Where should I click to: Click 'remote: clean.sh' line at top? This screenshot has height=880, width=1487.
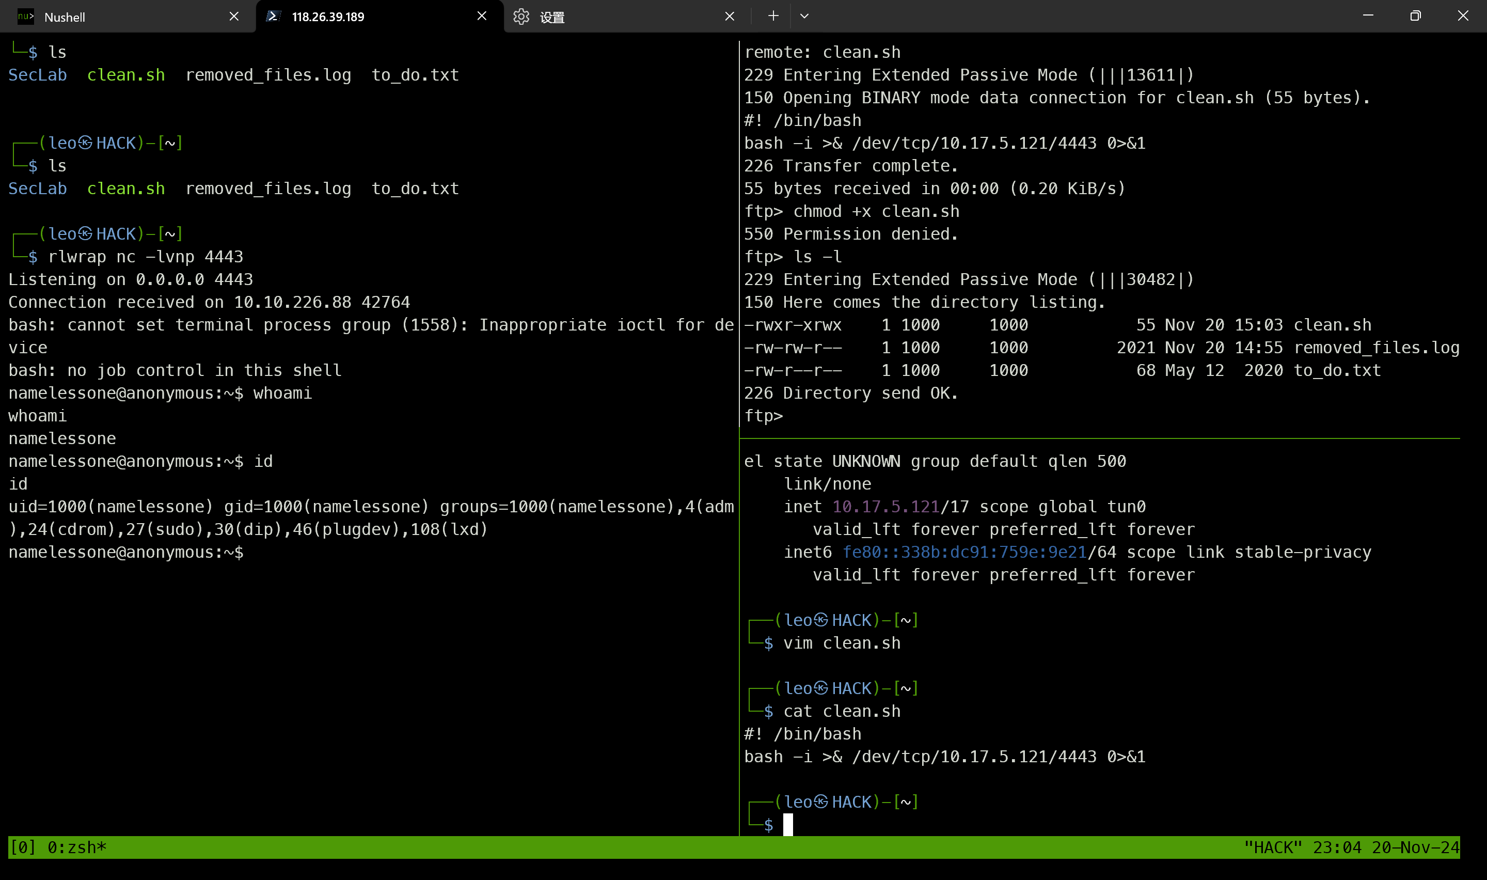(822, 52)
